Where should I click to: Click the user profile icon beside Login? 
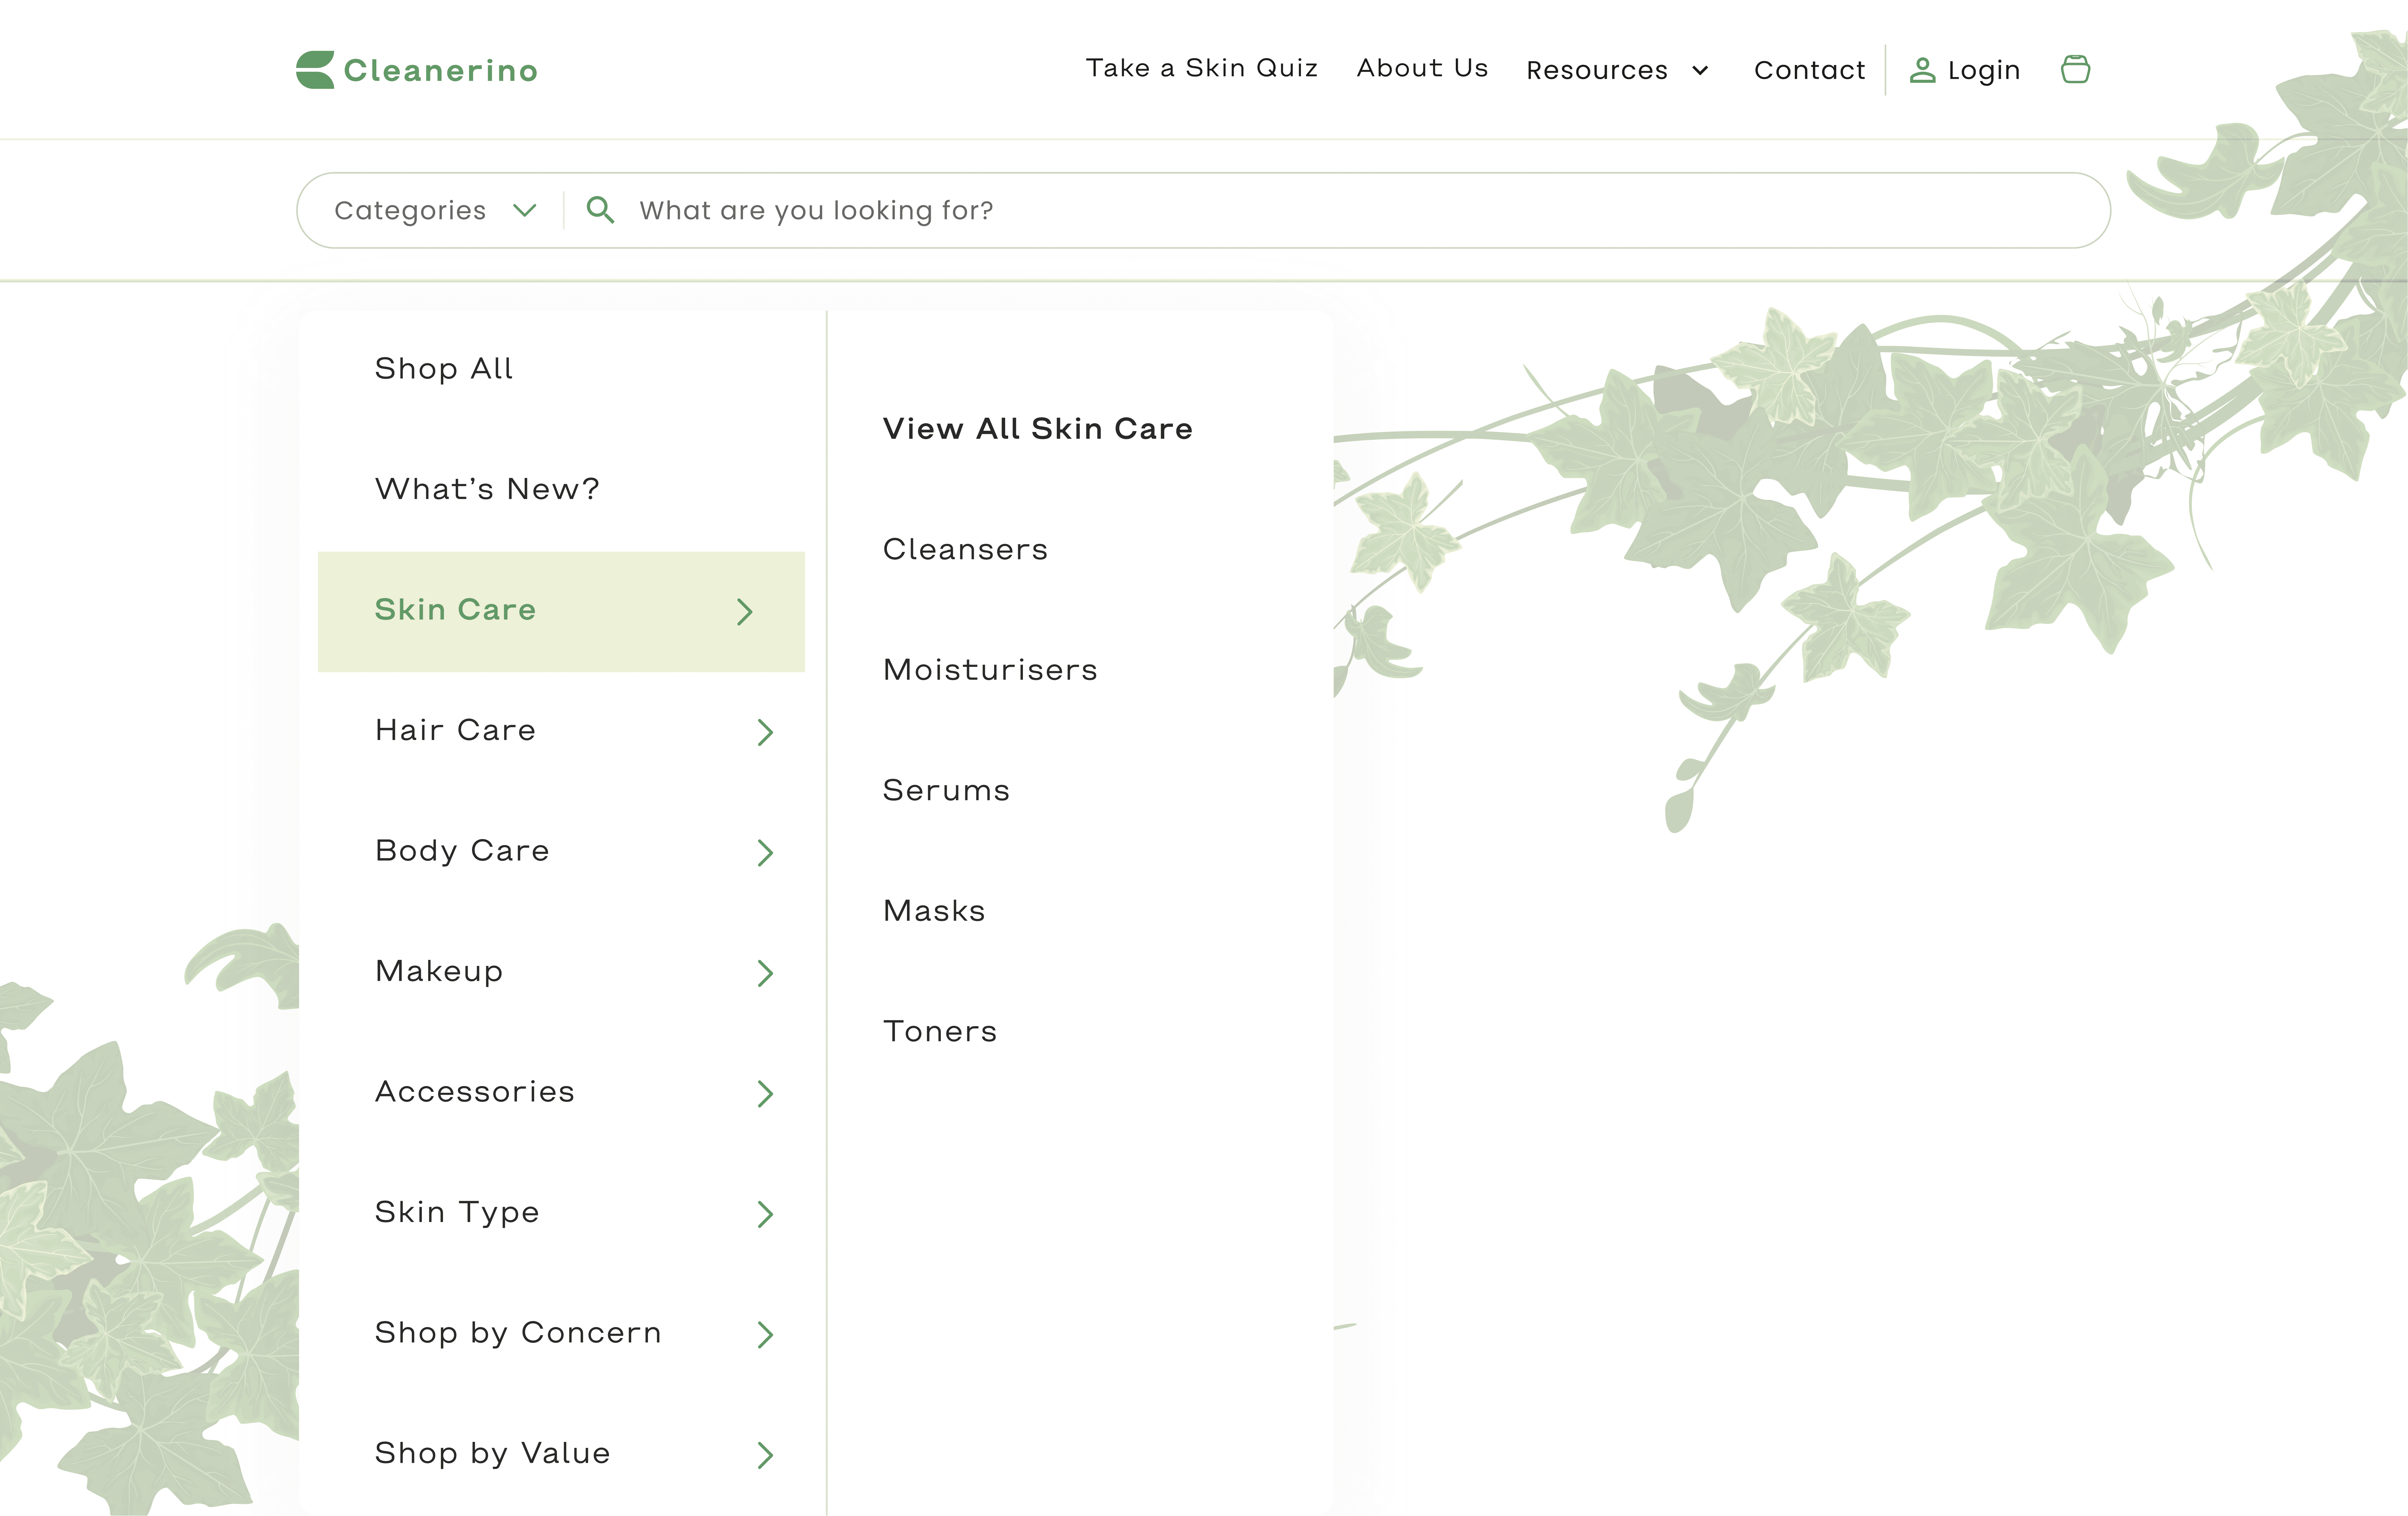pyautogui.click(x=1922, y=70)
